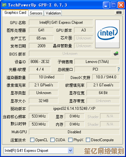Click the camera screenshot icon

click(x=119, y=13)
